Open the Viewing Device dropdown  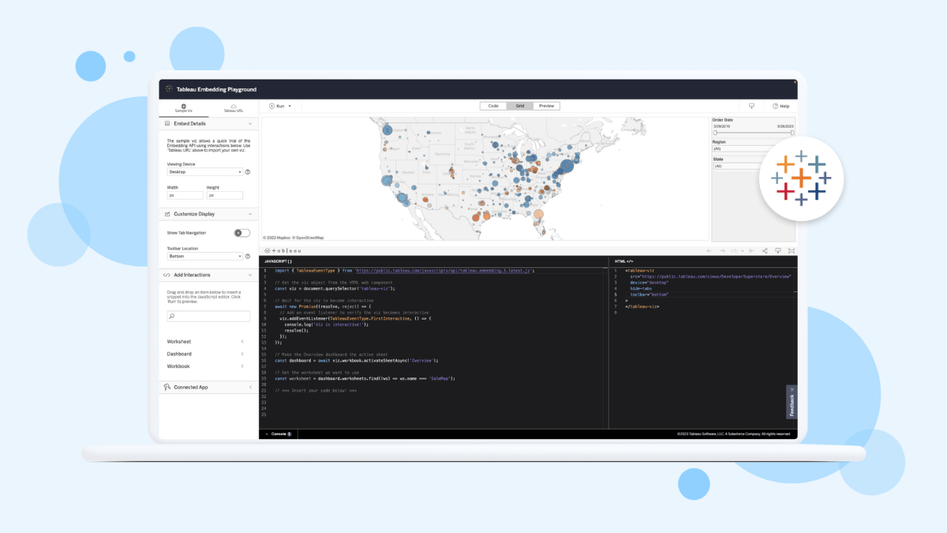pos(205,171)
